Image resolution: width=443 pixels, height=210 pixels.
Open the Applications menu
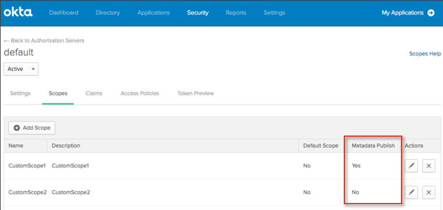(154, 13)
